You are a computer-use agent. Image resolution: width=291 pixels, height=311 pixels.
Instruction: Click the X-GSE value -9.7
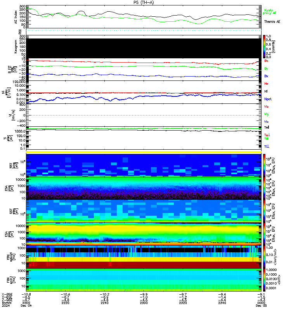[183, 294]
